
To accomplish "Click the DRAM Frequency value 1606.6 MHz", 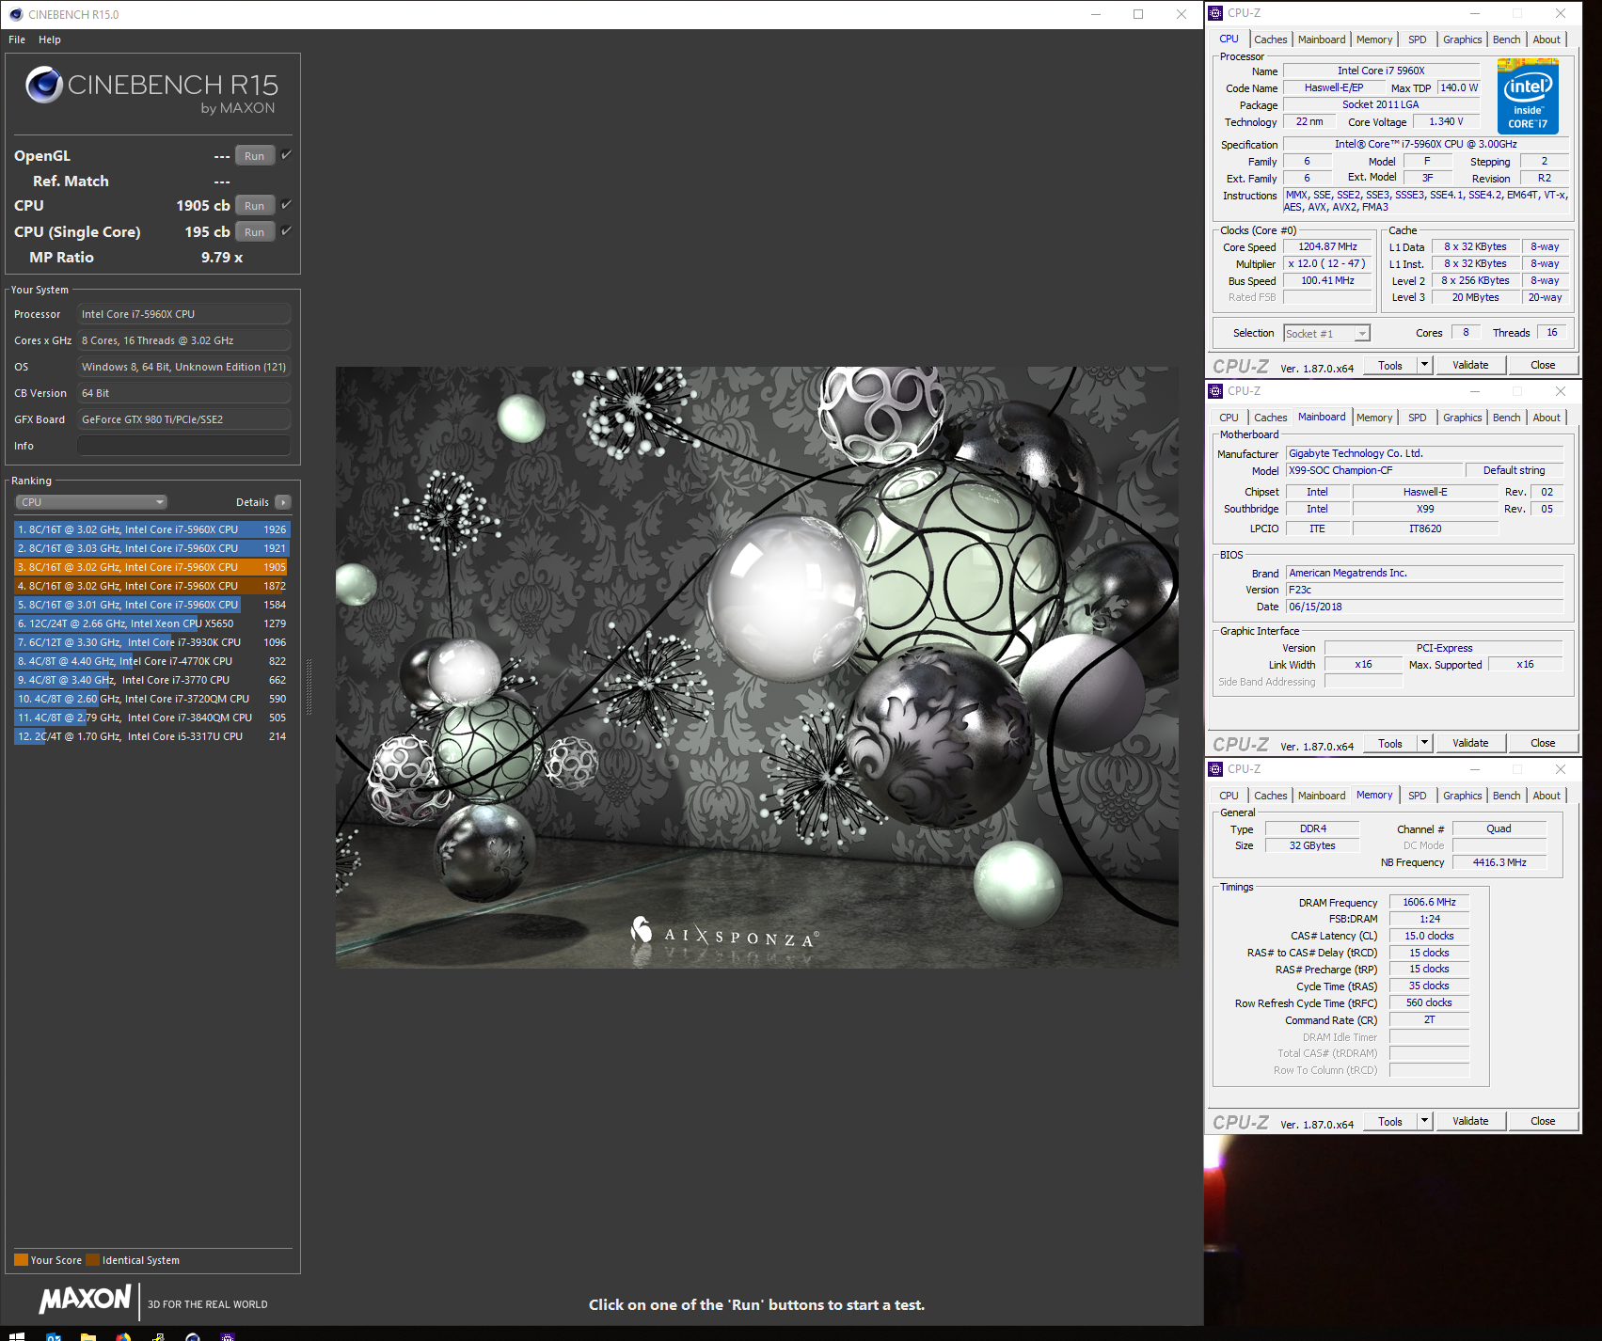I will coord(1429,902).
